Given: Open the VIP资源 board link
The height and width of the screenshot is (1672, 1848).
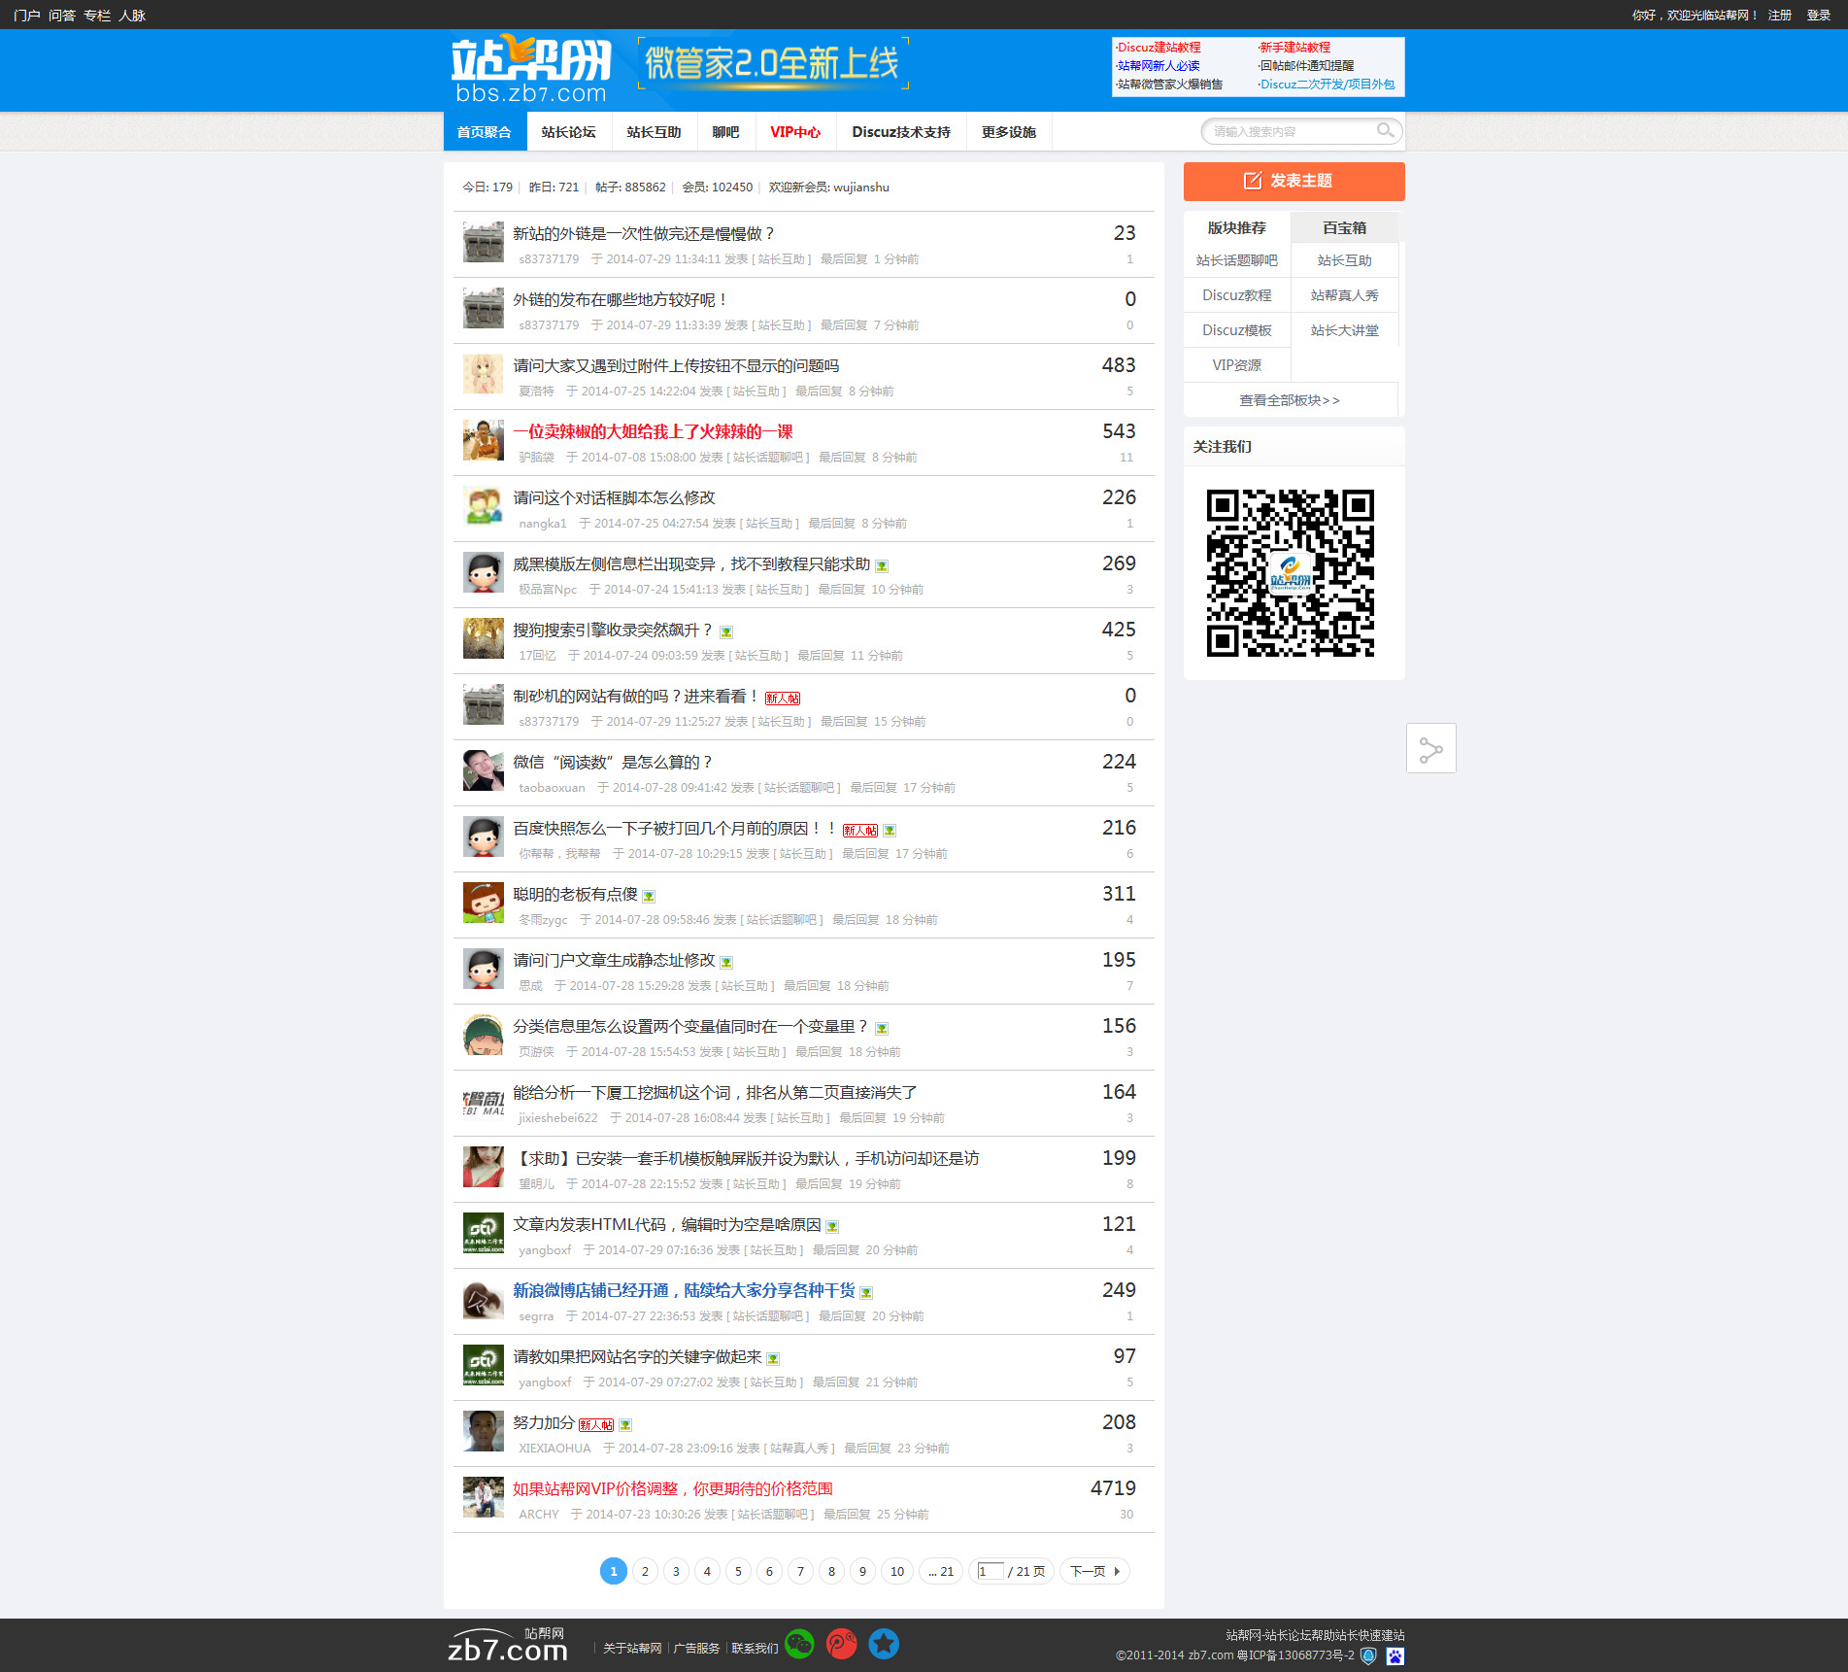Looking at the screenshot, I should (x=1237, y=365).
